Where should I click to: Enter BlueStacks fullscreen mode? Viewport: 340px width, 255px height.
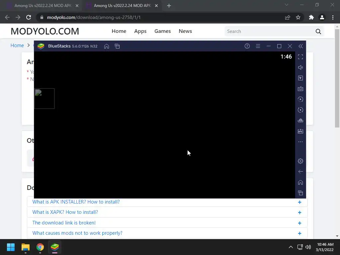300,57
